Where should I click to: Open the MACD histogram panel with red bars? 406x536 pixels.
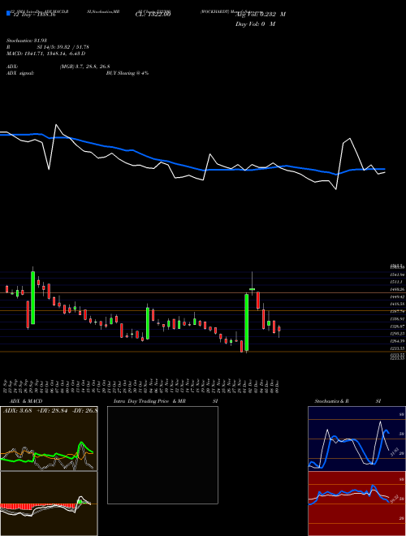coord(49,504)
